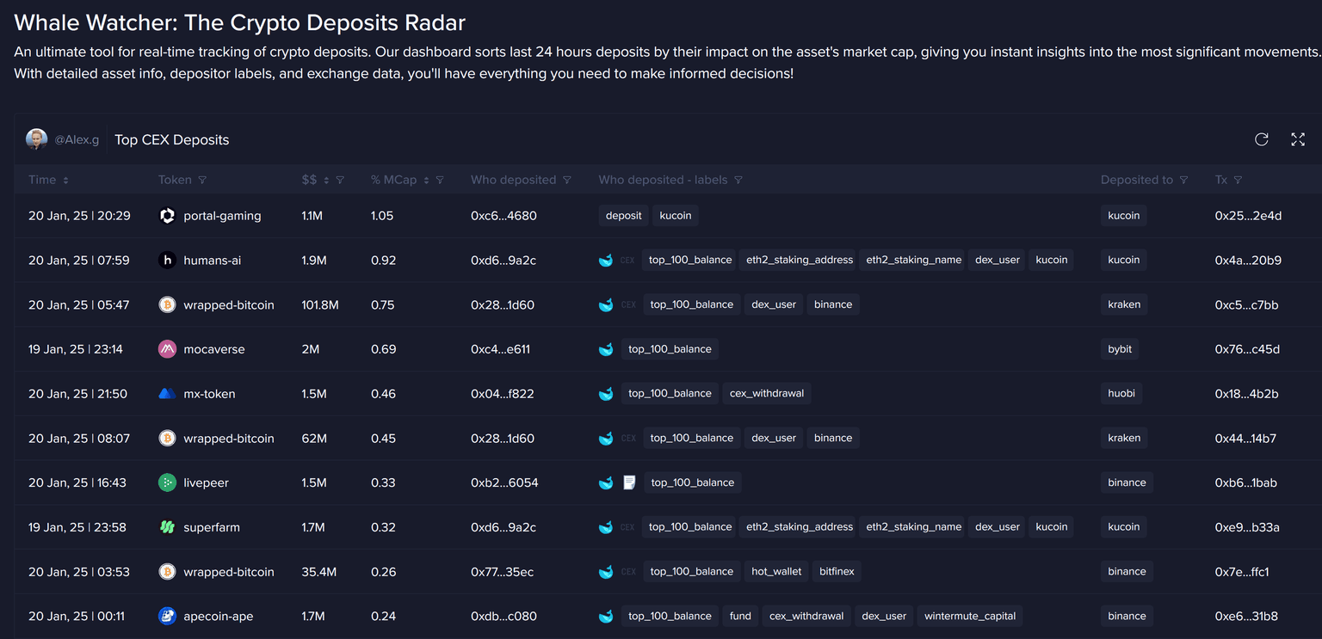Click the whale icon in the mocaverse row
The image size is (1322, 639).
point(606,349)
